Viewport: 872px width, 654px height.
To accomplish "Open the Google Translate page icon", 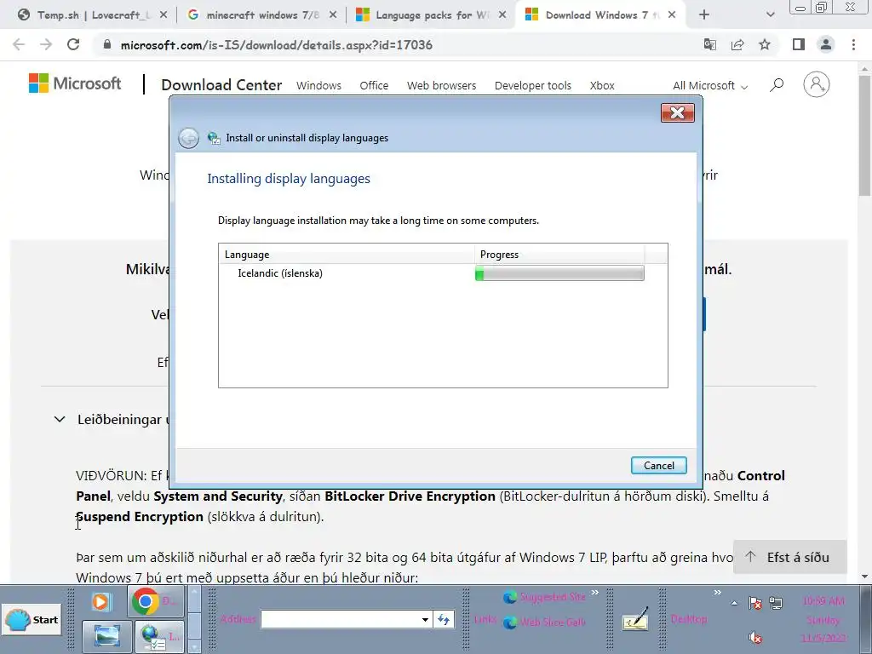I will (709, 44).
